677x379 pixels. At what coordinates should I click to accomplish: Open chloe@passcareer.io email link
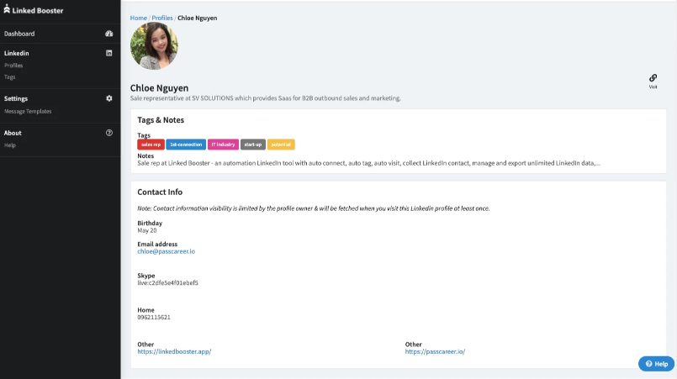[x=167, y=251]
